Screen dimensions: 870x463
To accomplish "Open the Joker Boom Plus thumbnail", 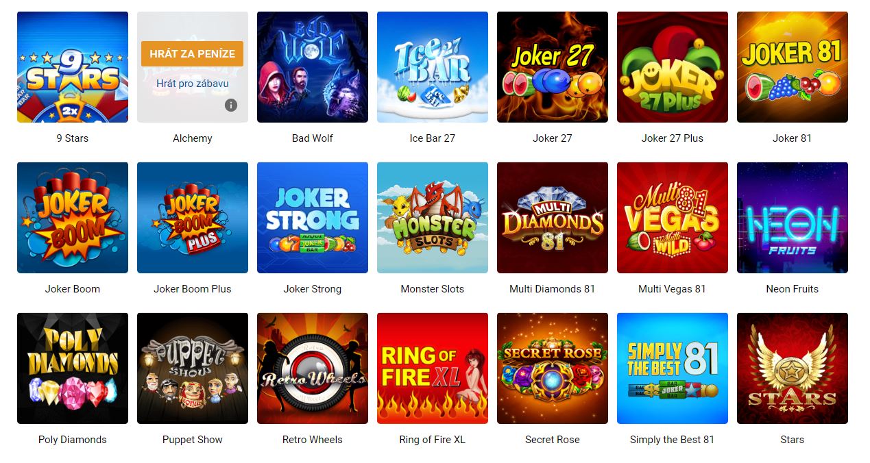I will tap(193, 218).
